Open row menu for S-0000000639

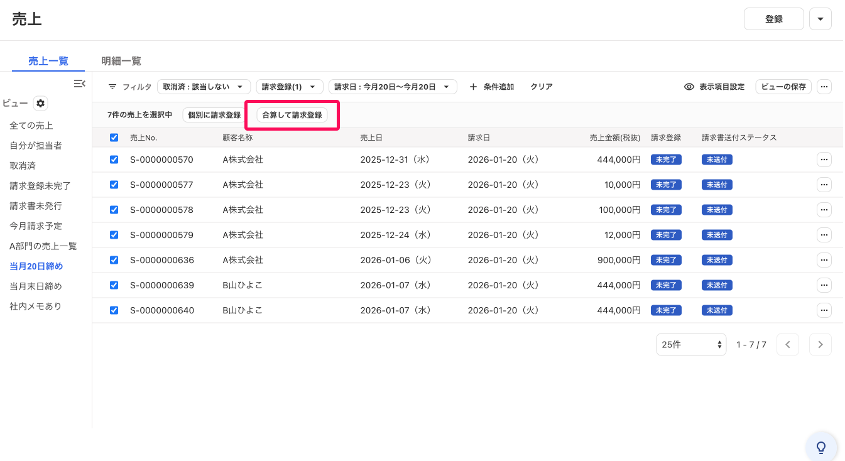point(824,285)
